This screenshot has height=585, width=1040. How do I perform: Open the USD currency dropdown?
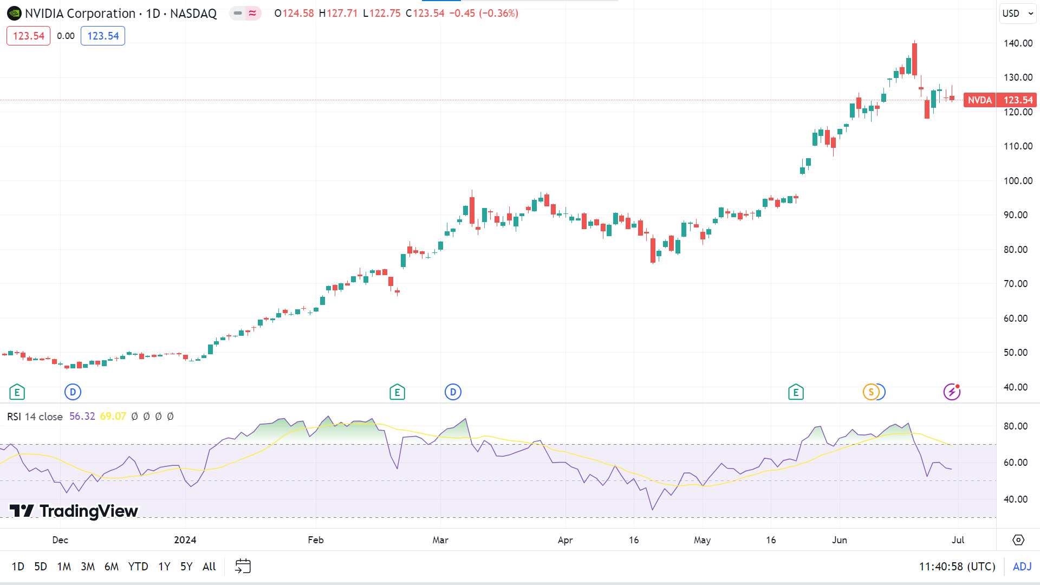[1018, 13]
